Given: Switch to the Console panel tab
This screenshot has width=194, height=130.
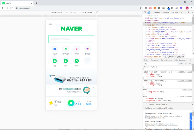Looking at the screenshot, I should coord(166,13).
